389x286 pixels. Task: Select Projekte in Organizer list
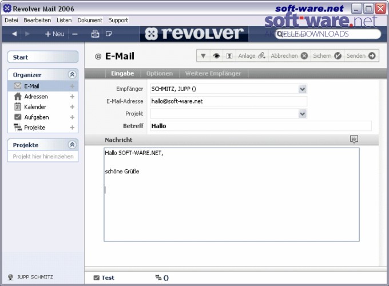43,128
